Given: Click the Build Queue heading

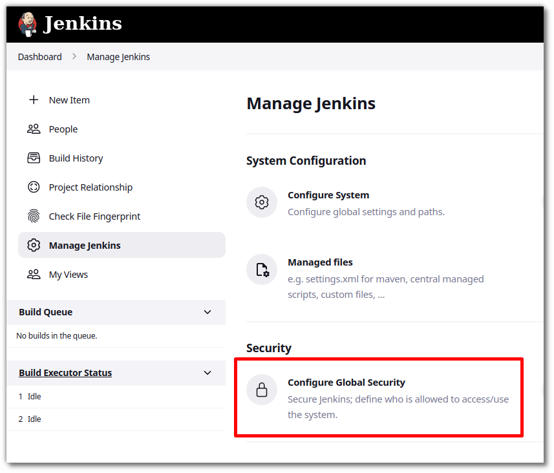Looking at the screenshot, I should pos(46,312).
